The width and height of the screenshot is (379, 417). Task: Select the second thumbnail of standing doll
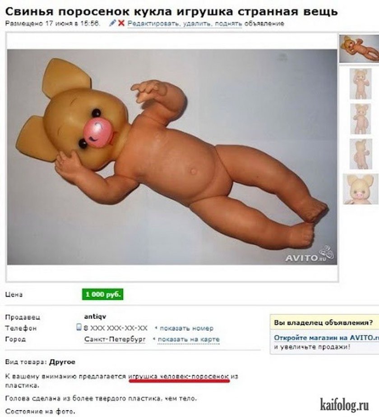(x=361, y=84)
